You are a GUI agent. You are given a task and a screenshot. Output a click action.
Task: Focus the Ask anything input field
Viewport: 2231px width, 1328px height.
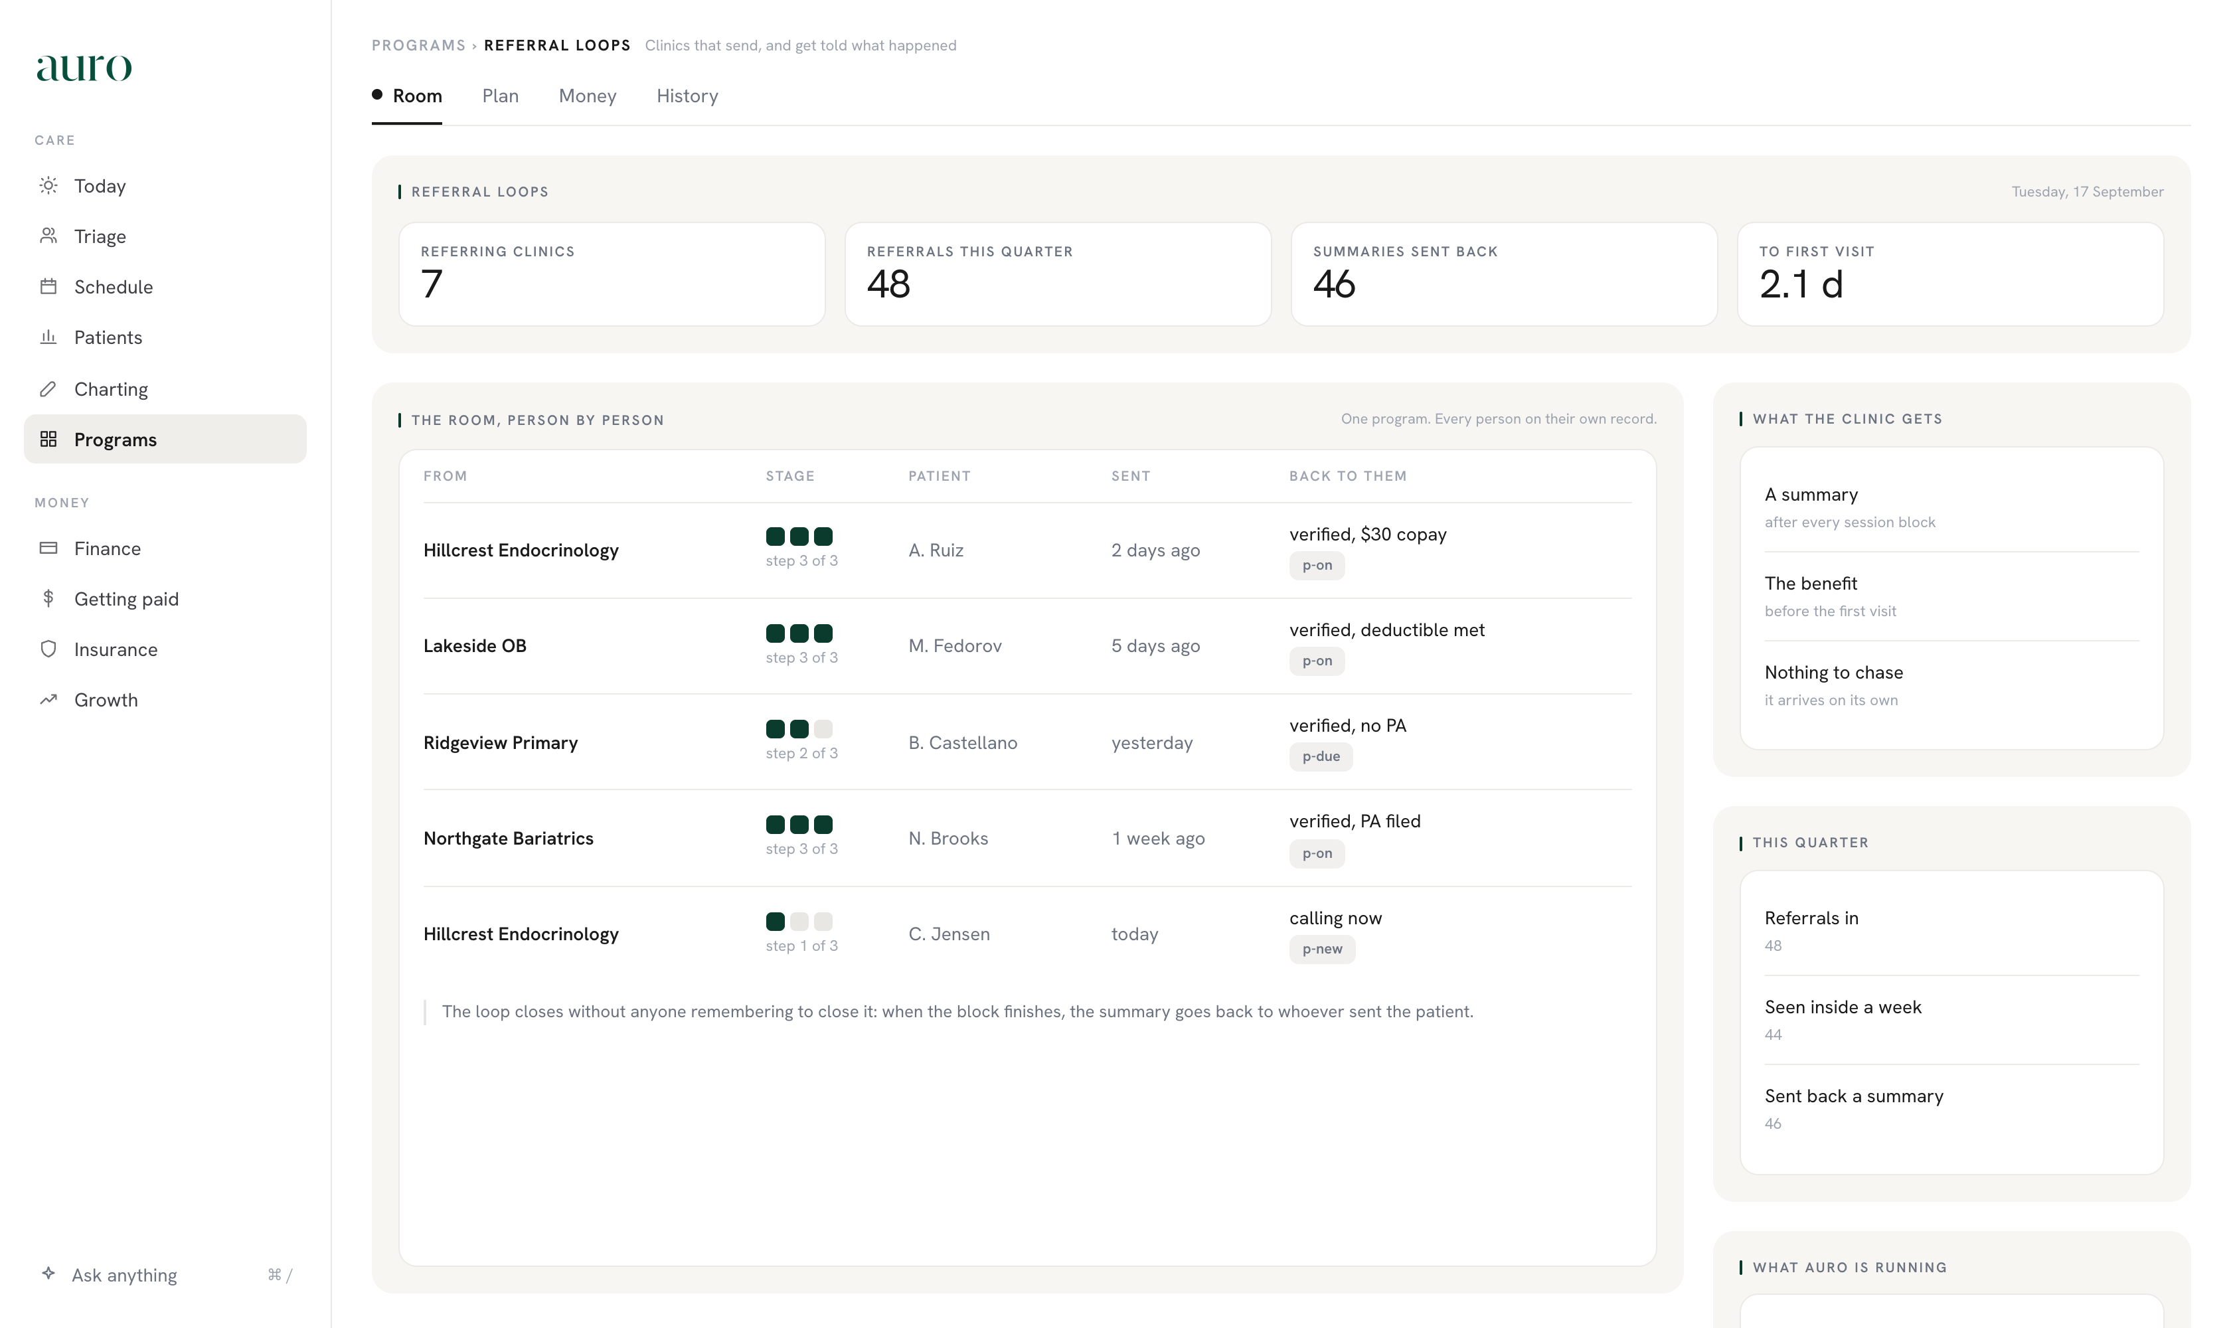[165, 1274]
